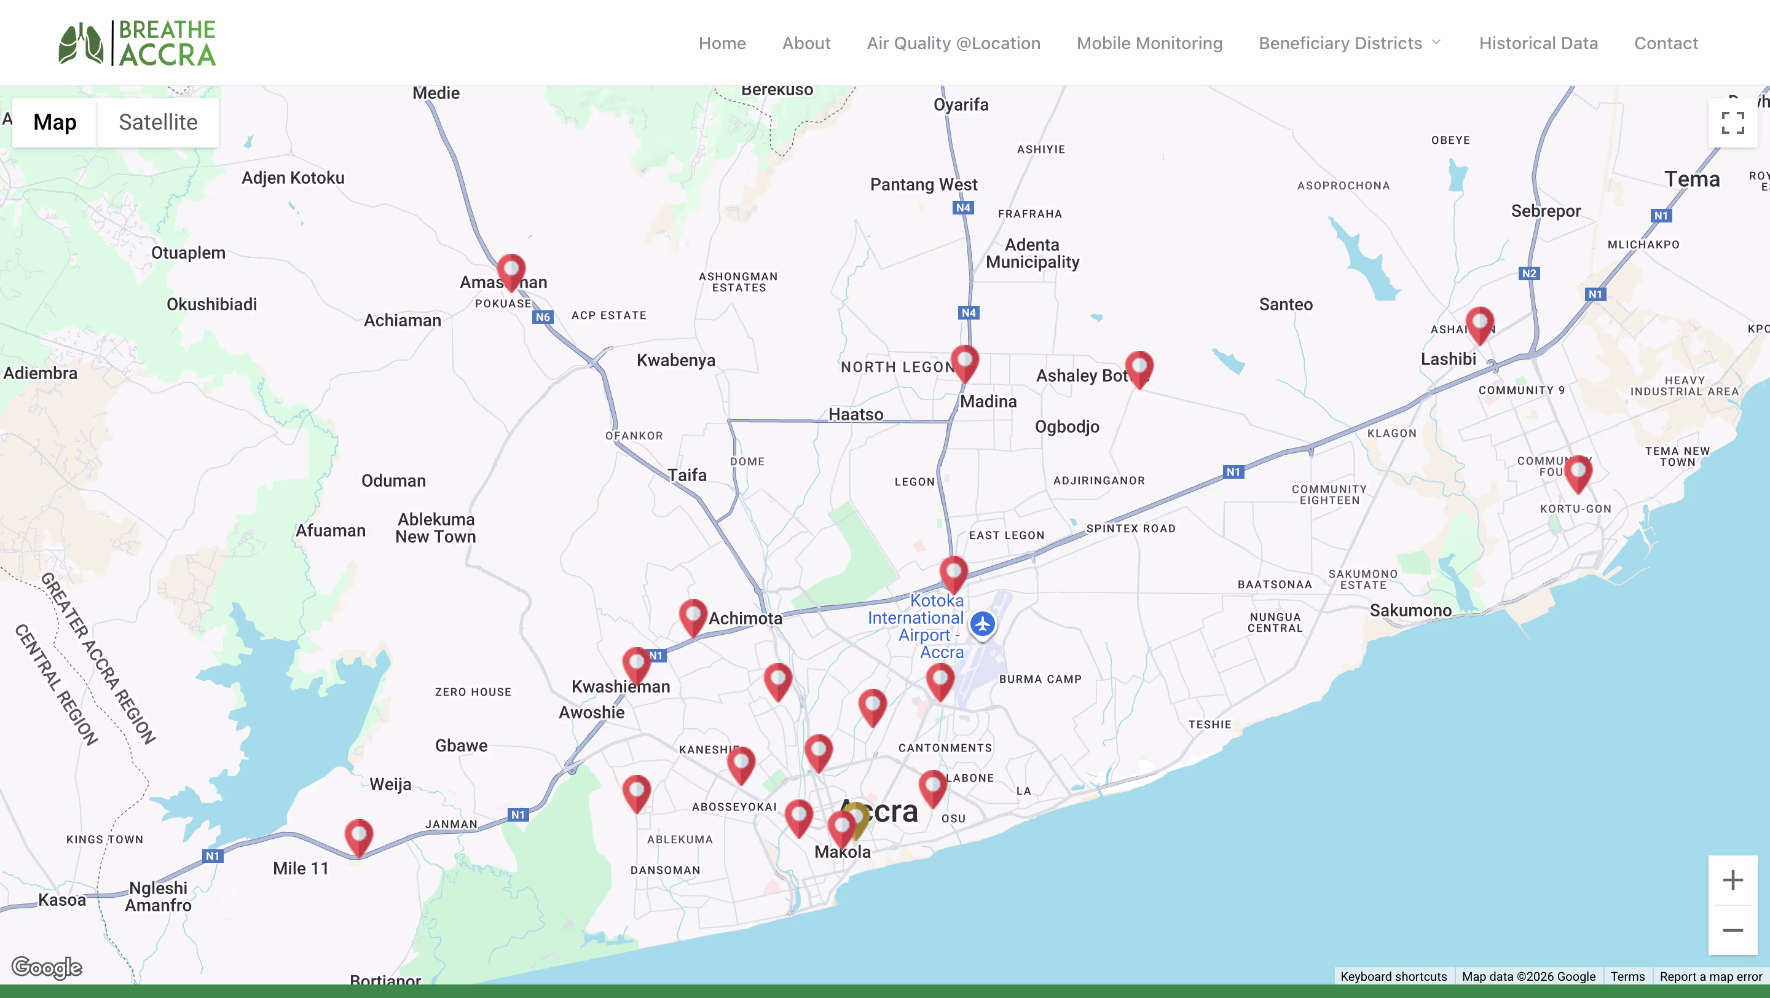Click the marker on Mile 11 road

[x=359, y=835]
